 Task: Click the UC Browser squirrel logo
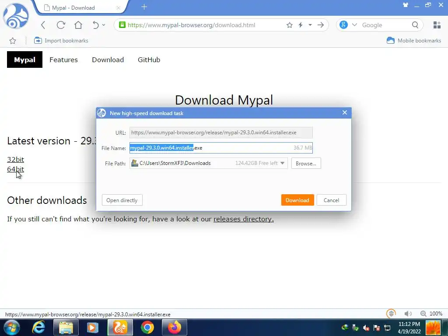pos(16,16)
